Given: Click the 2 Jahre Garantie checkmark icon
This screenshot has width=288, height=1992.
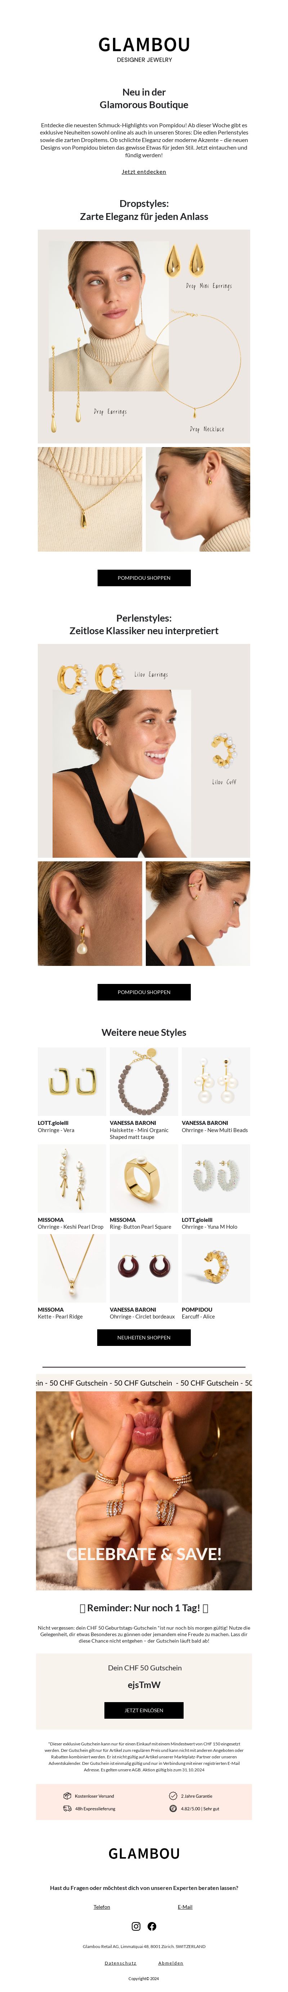Looking at the screenshot, I should pos(173,1796).
